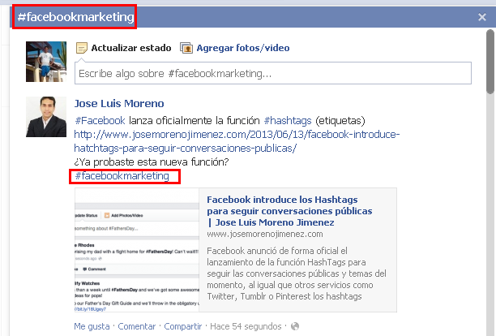This screenshot has height=336, width=496.
Task: Click the article description text in preview
Action: click(297, 274)
